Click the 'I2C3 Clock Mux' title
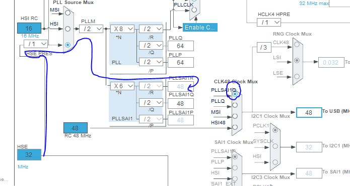 tap(270, 177)
